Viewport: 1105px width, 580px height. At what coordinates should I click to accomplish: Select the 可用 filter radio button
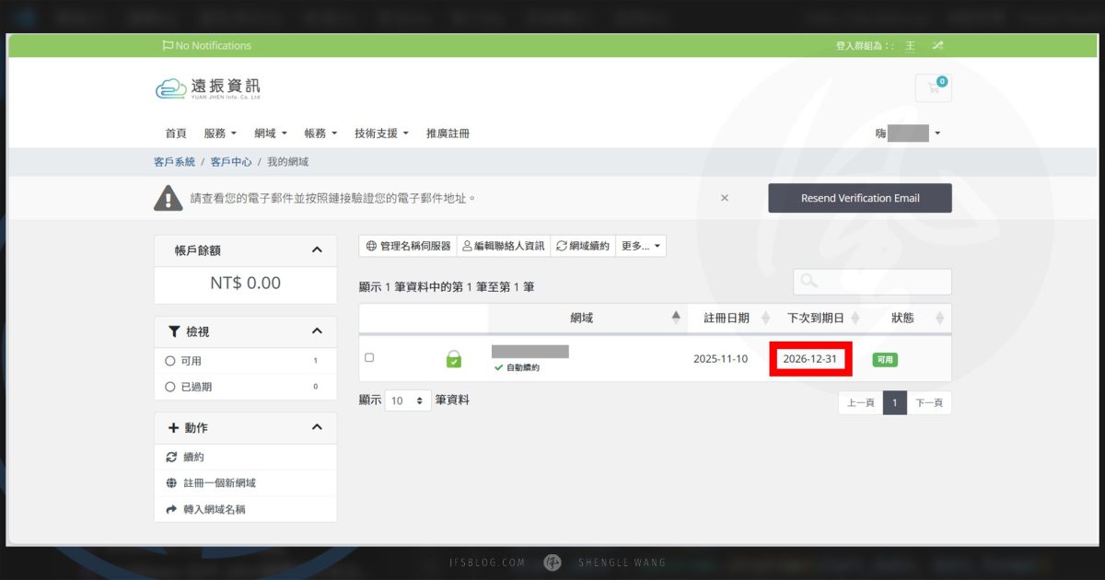[x=169, y=361]
